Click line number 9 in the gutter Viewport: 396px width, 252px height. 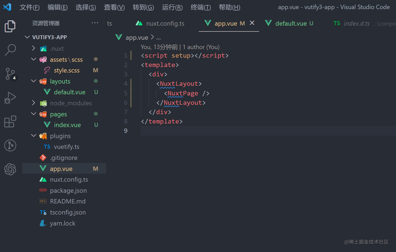click(x=126, y=131)
